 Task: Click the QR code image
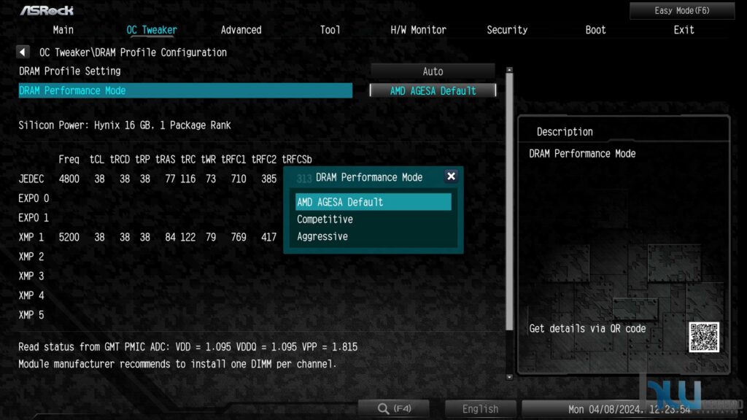pos(704,337)
